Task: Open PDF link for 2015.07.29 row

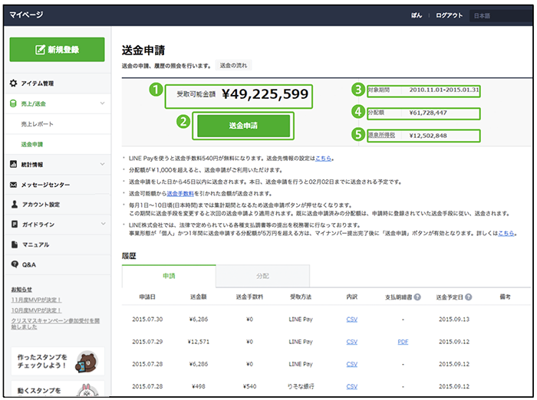Action: tap(403, 342)
